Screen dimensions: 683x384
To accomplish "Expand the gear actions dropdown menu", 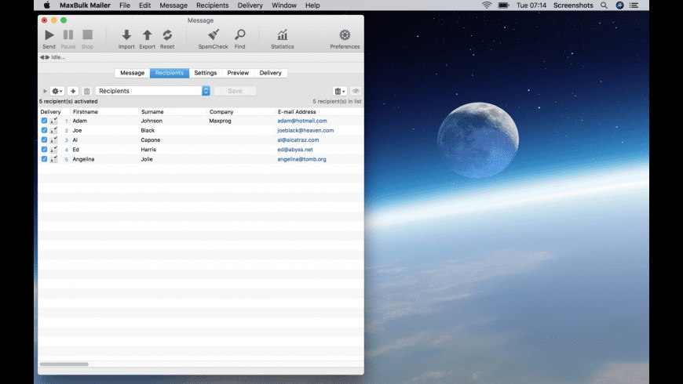I will click(x=57, y=91).
